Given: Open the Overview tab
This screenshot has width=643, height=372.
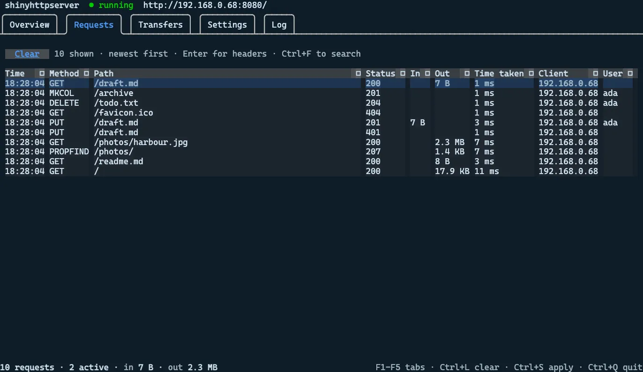Looking at the screenshot, I should click(30, 25).
